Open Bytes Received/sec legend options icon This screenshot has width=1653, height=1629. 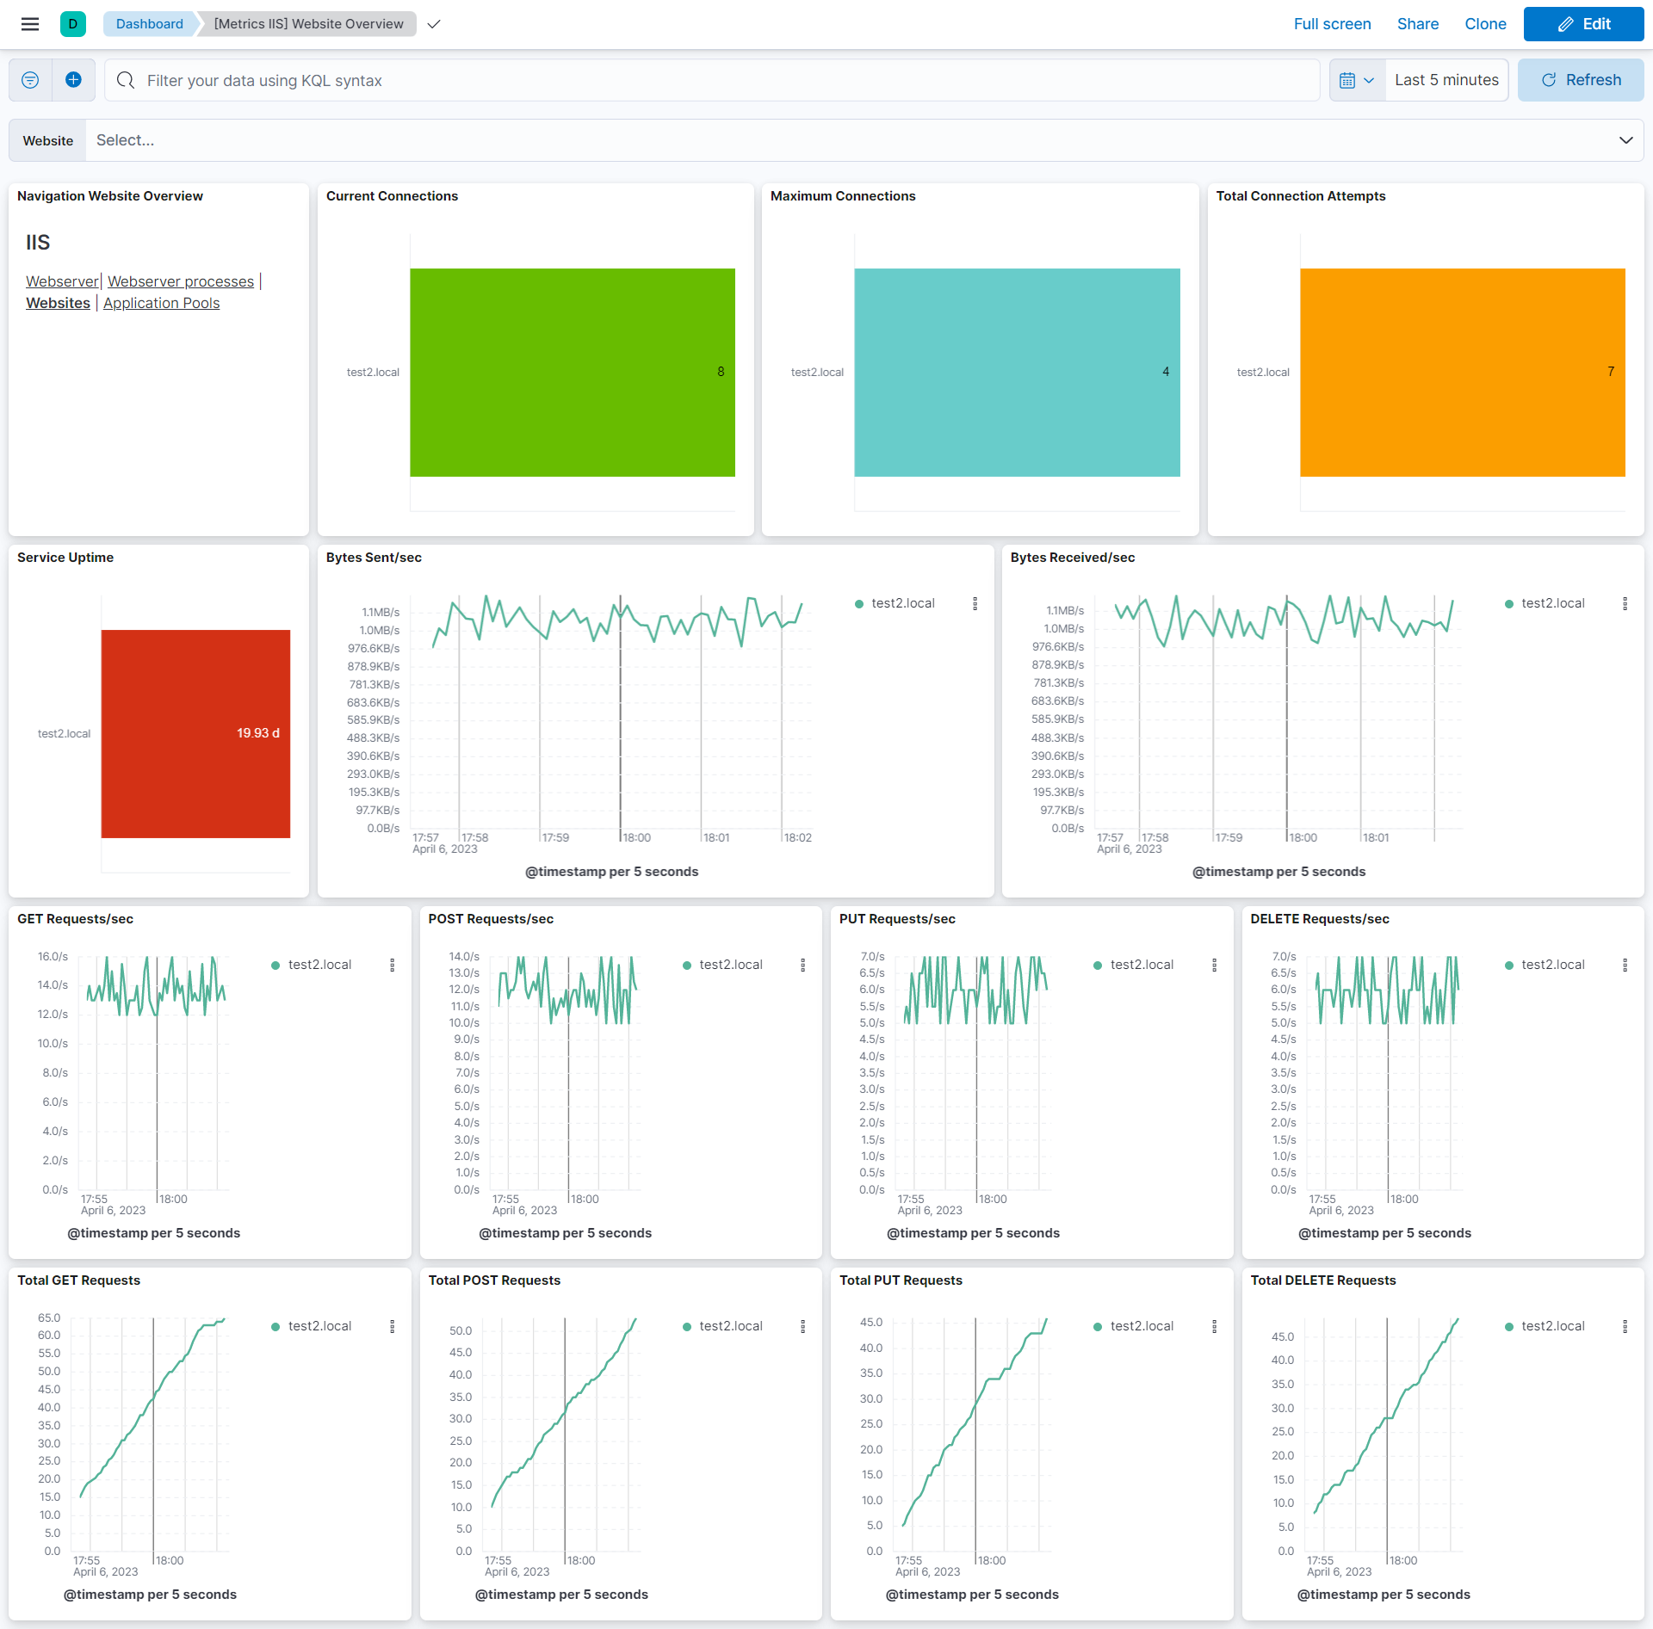pyautogui.click(x=1625, y=604)
